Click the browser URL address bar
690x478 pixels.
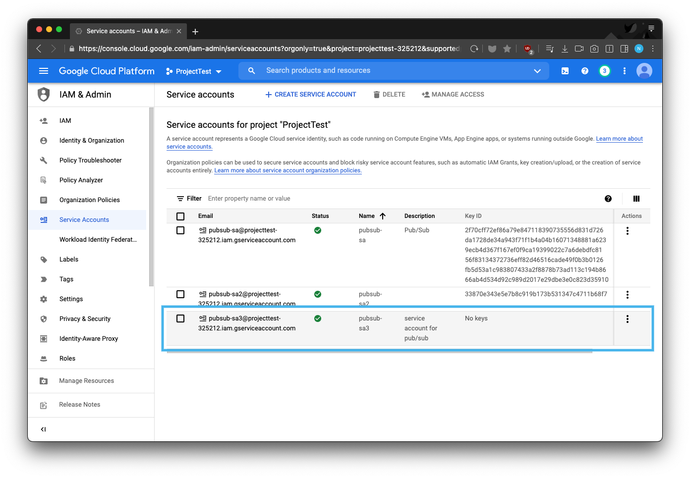tap(269, 49)
